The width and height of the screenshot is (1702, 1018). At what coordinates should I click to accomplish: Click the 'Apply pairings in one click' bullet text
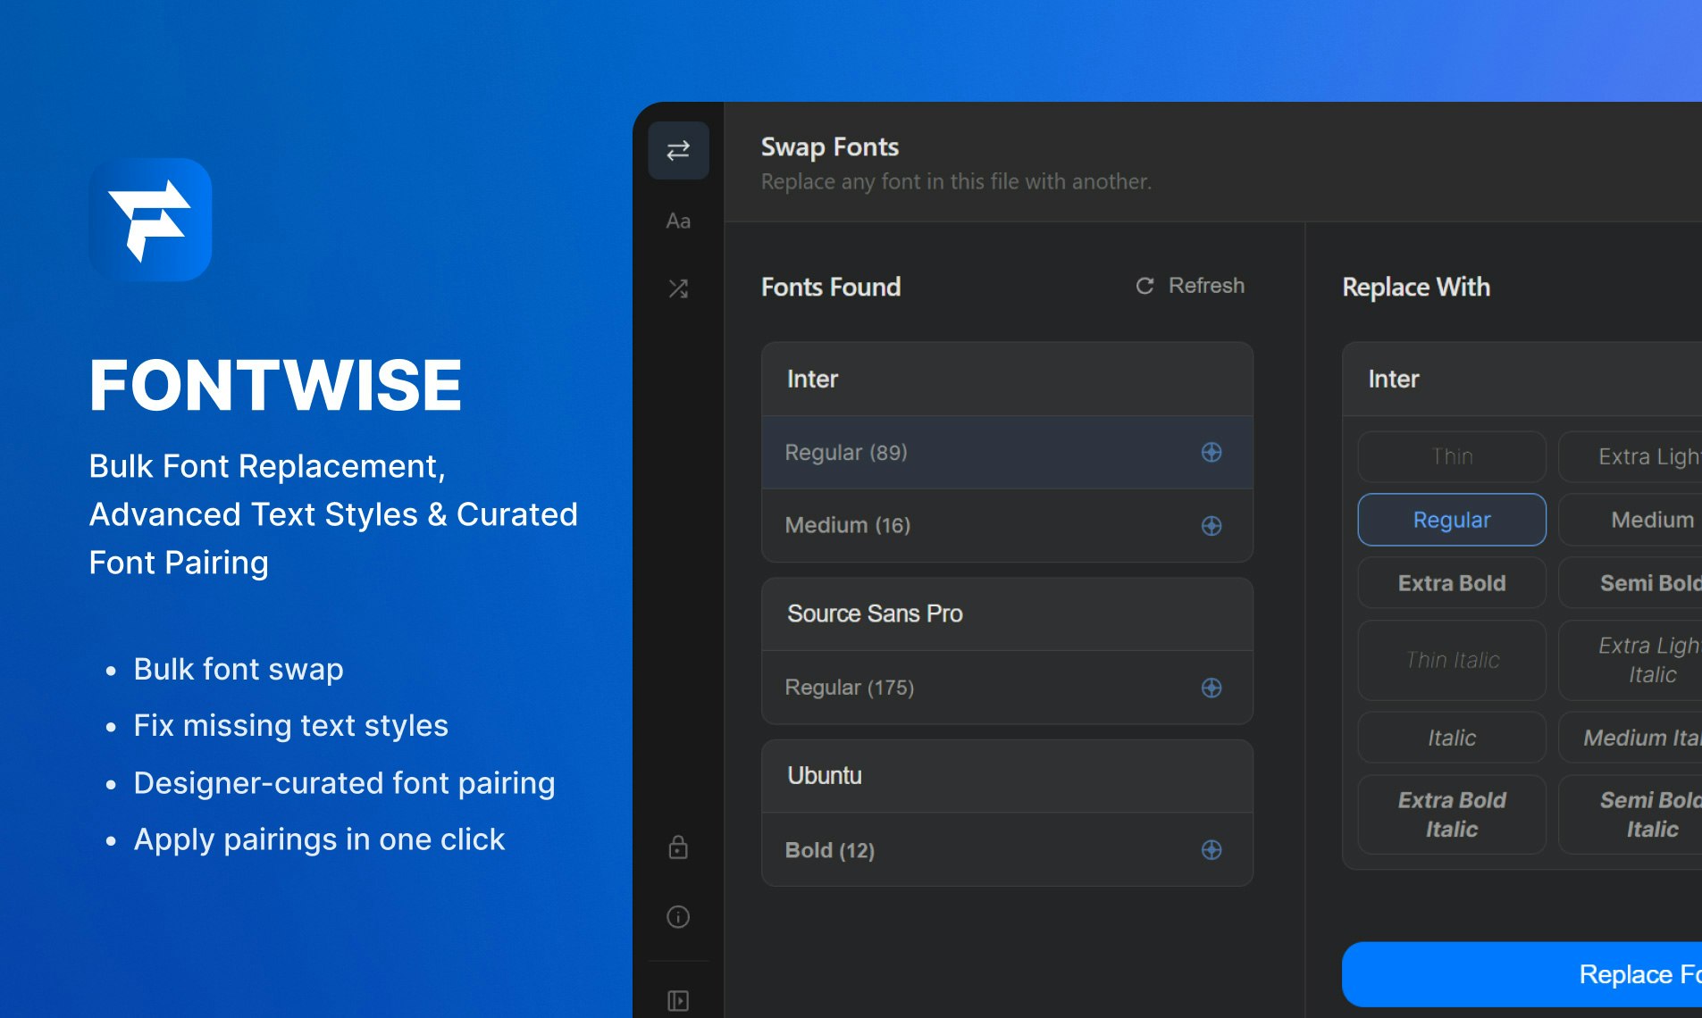tap(320, 839)
